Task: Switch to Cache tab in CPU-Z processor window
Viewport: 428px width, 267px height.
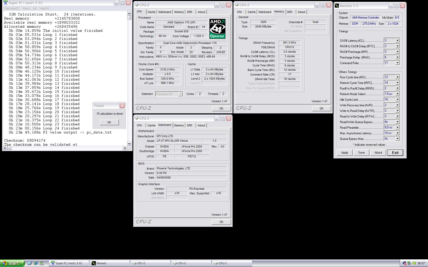Action: 151,12
